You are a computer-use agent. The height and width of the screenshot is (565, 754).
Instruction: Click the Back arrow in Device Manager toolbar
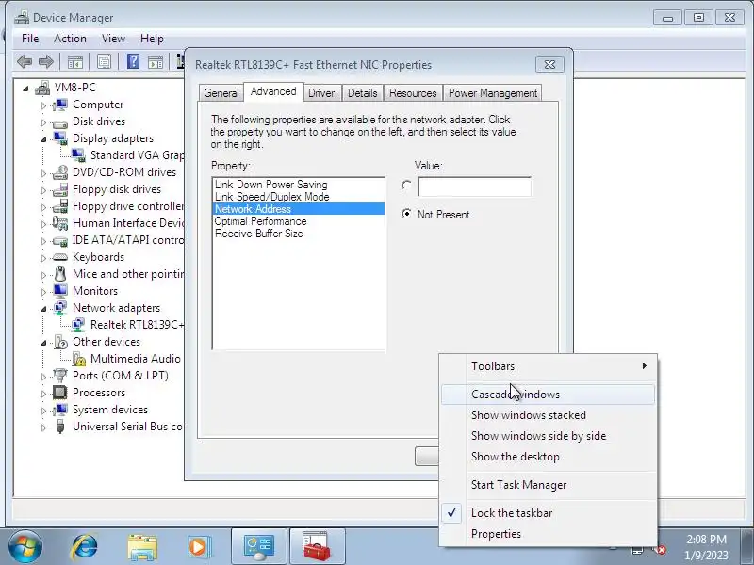(25, 61)
